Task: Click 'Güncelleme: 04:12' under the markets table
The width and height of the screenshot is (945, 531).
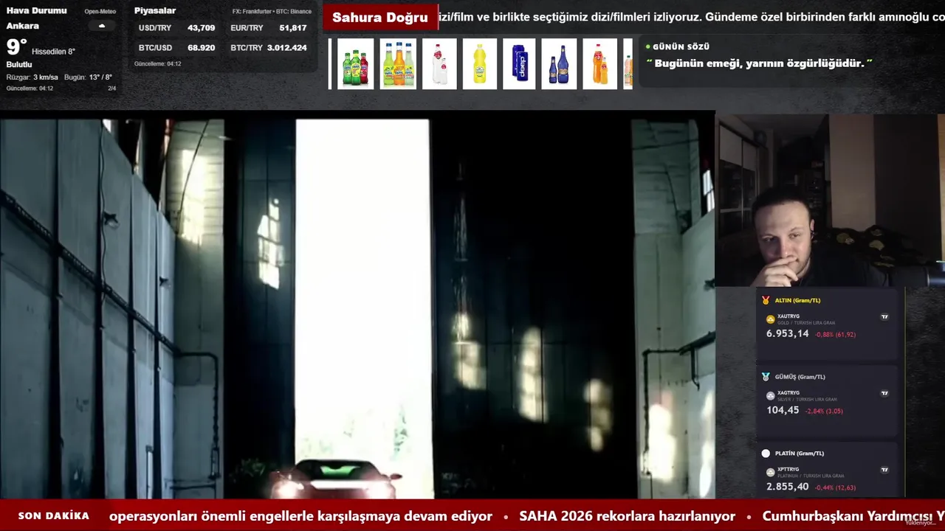Action: pyautogui.click(x=157, y=64)
